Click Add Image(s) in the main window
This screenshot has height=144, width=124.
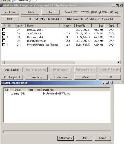point(12,70)
